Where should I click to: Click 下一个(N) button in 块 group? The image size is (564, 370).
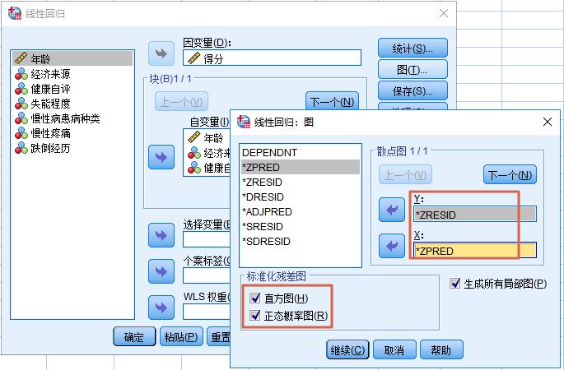point(332,102)
